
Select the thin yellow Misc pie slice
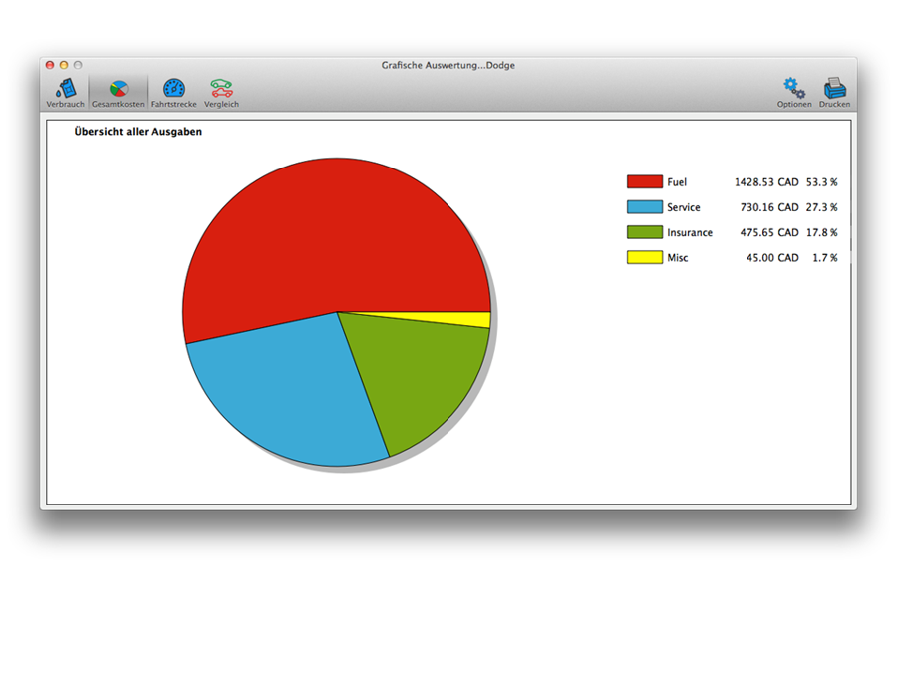[x=468, y=320]
